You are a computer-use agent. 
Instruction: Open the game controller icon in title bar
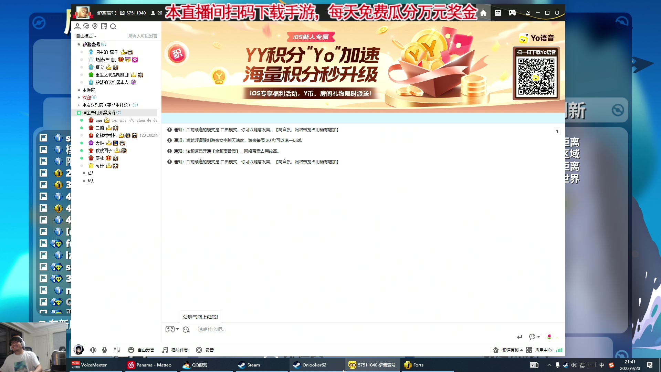(512, 13)
